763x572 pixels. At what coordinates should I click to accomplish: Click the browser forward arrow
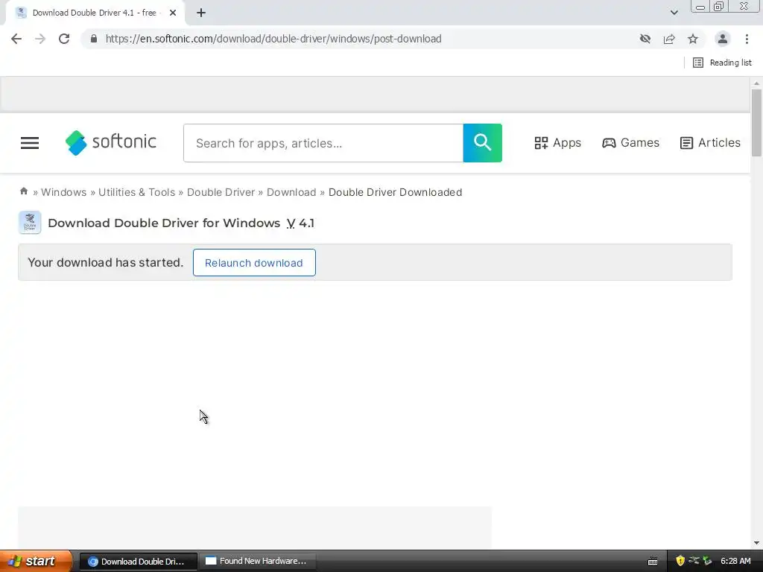coord(40,39)
